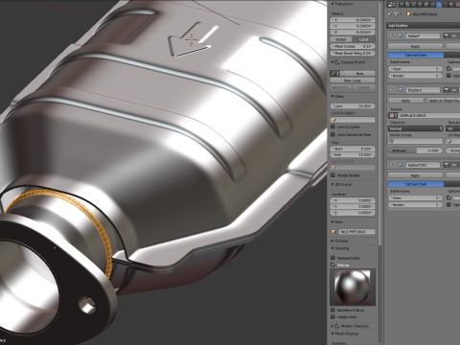Click the Displace modifier type icon
The width and height of the screenshot is (460, 345).
pyautogui.click(x=401, y=90)
